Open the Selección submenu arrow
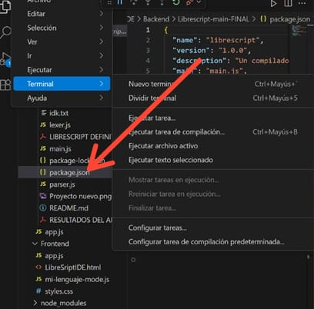 coord(102,28)
